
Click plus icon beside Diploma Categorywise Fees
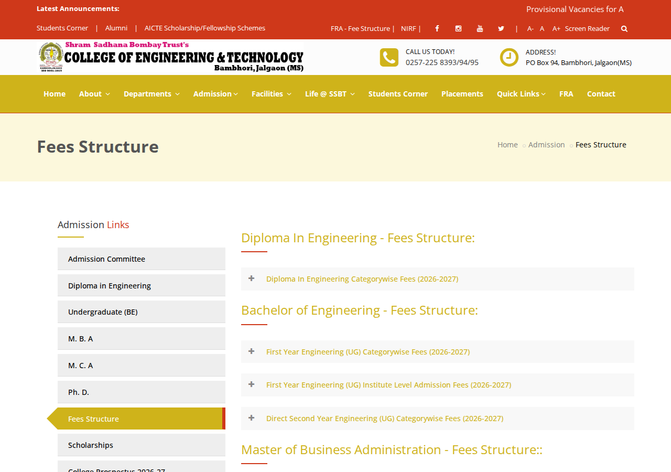[252, 278]
